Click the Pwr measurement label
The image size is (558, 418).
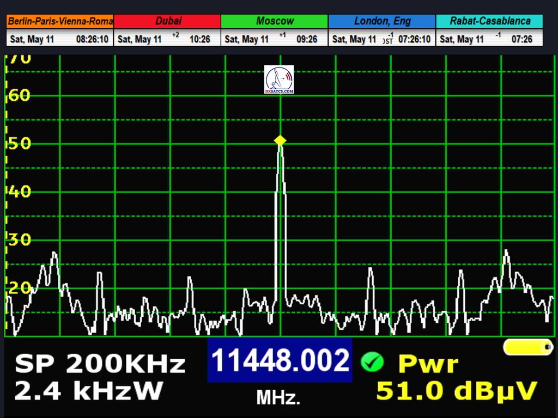[x=428, y=364]
